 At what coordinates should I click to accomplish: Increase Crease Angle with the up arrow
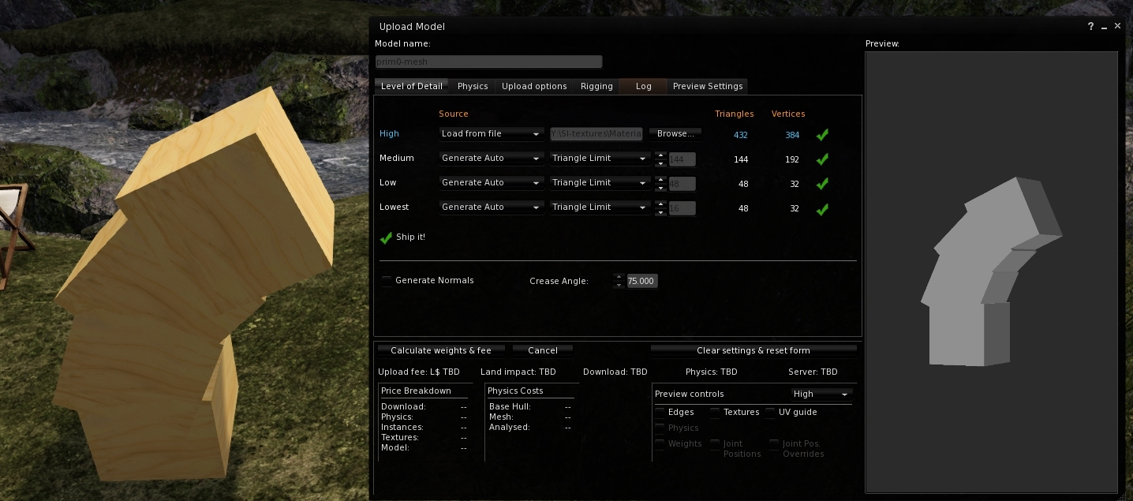click(619, 277)
